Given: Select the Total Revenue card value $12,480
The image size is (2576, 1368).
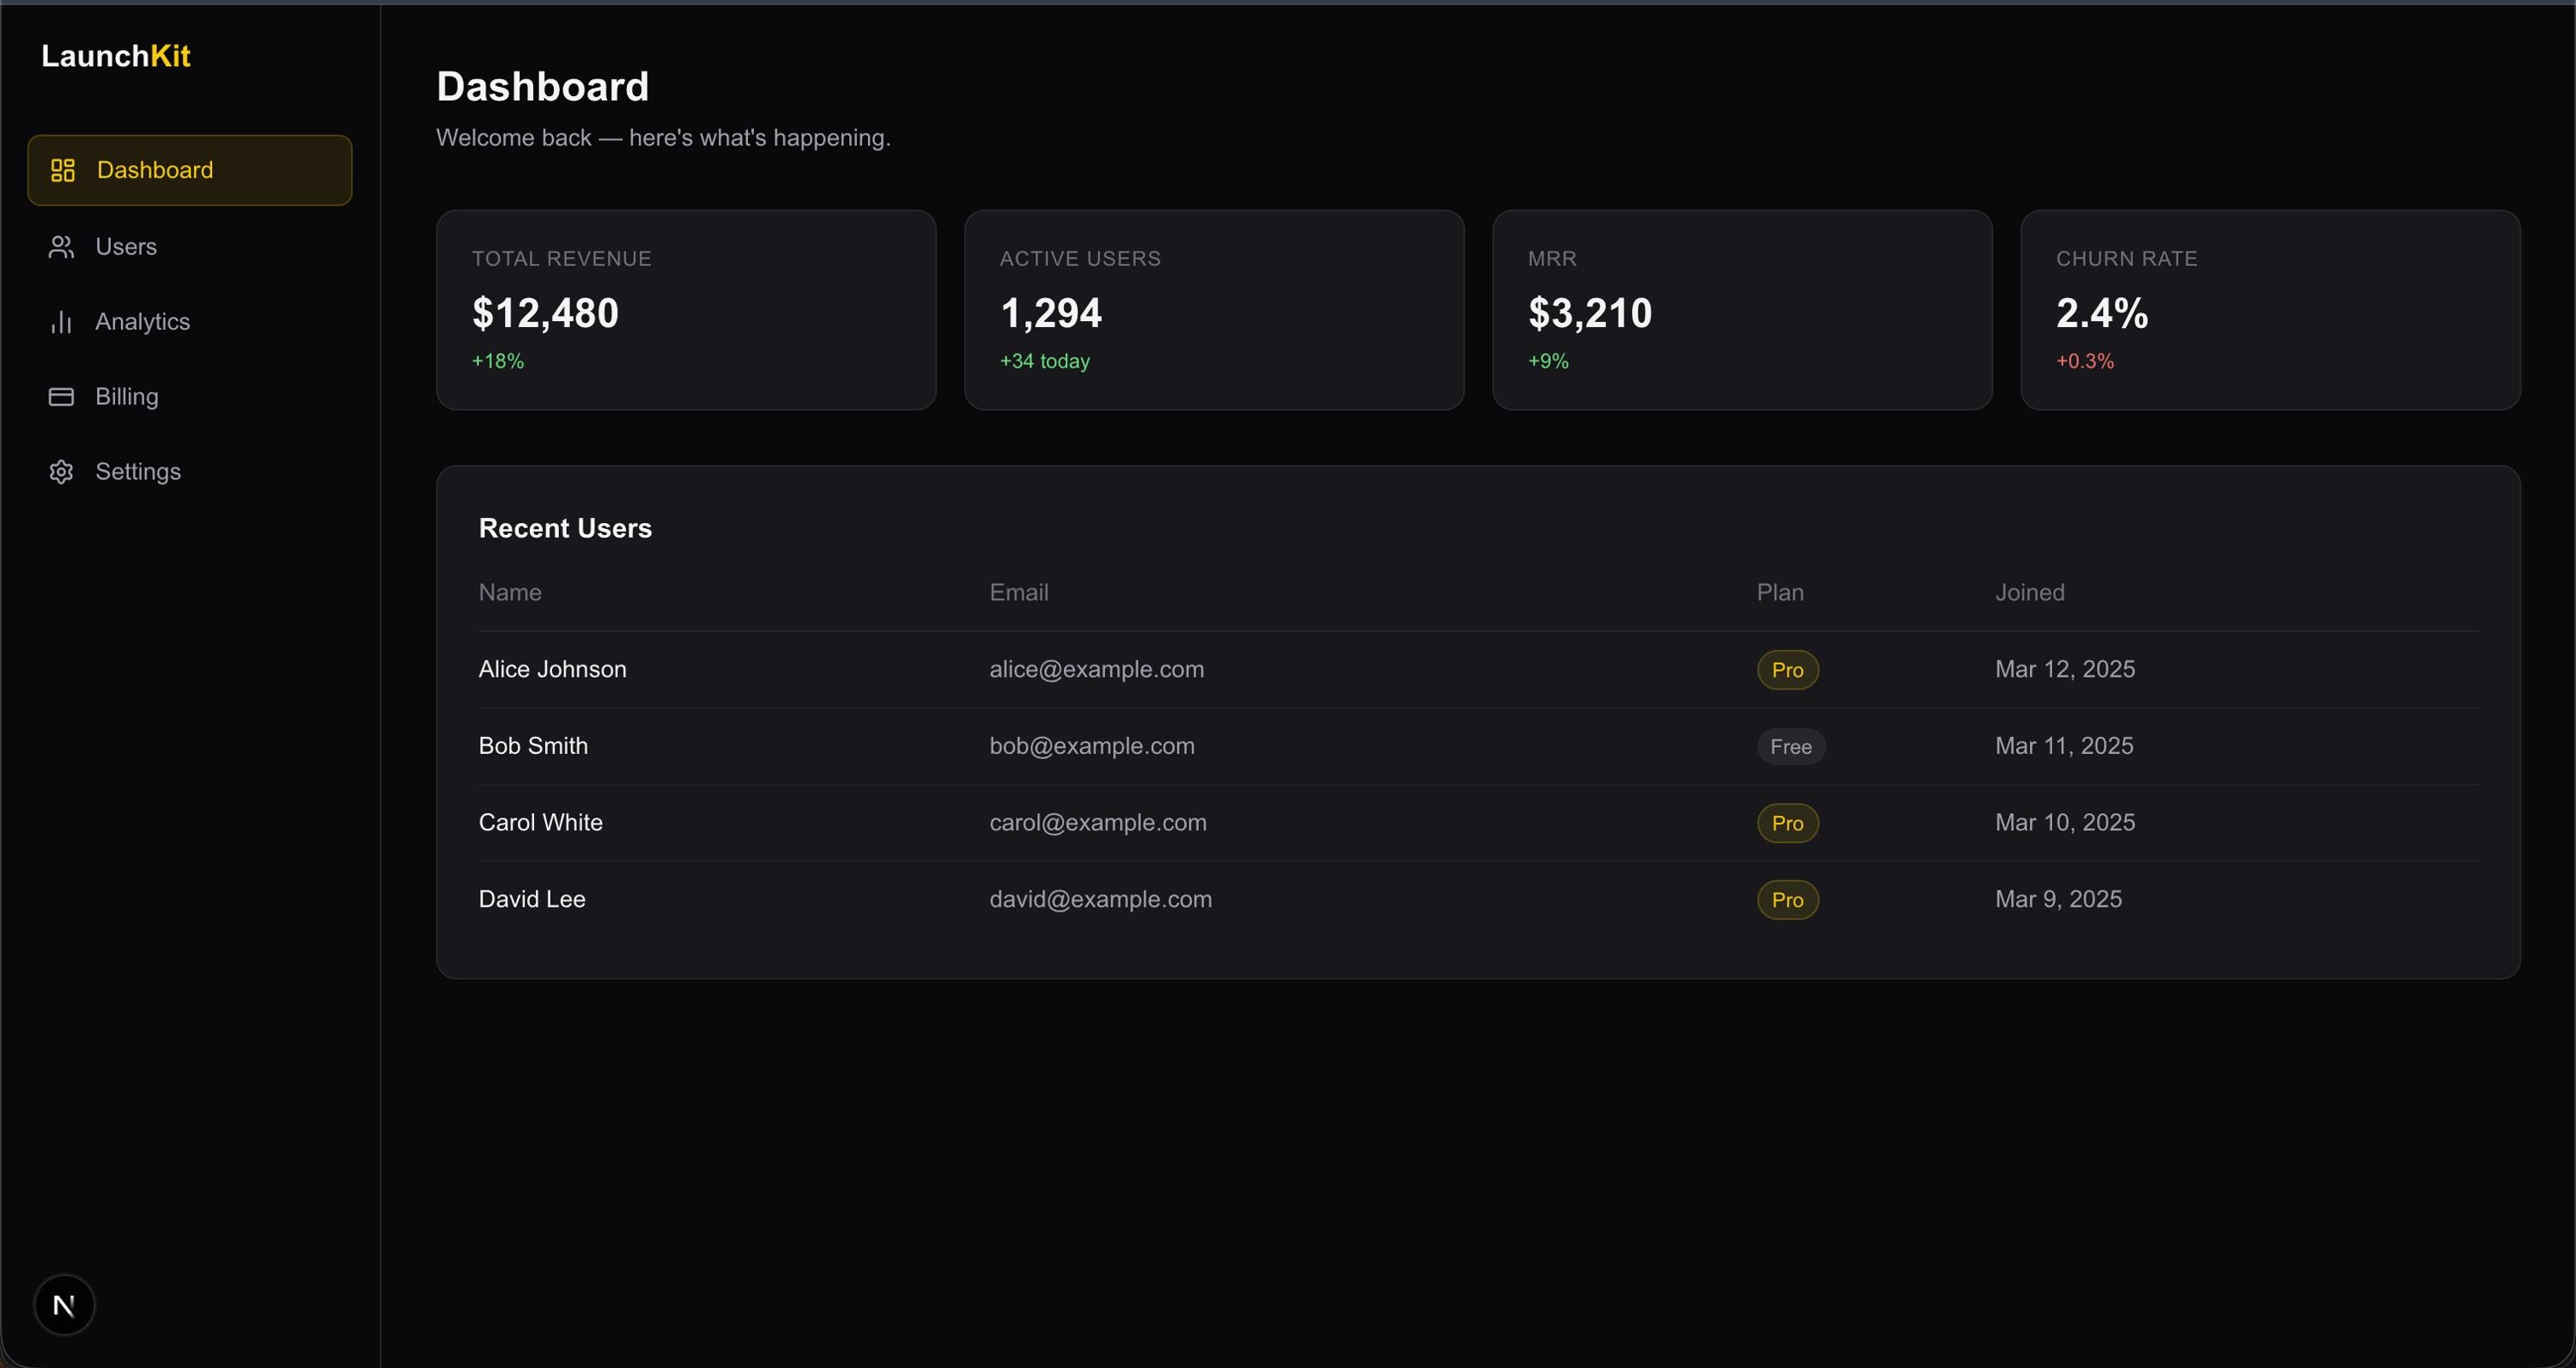Looking at the screenshot, I should [546, 313].
